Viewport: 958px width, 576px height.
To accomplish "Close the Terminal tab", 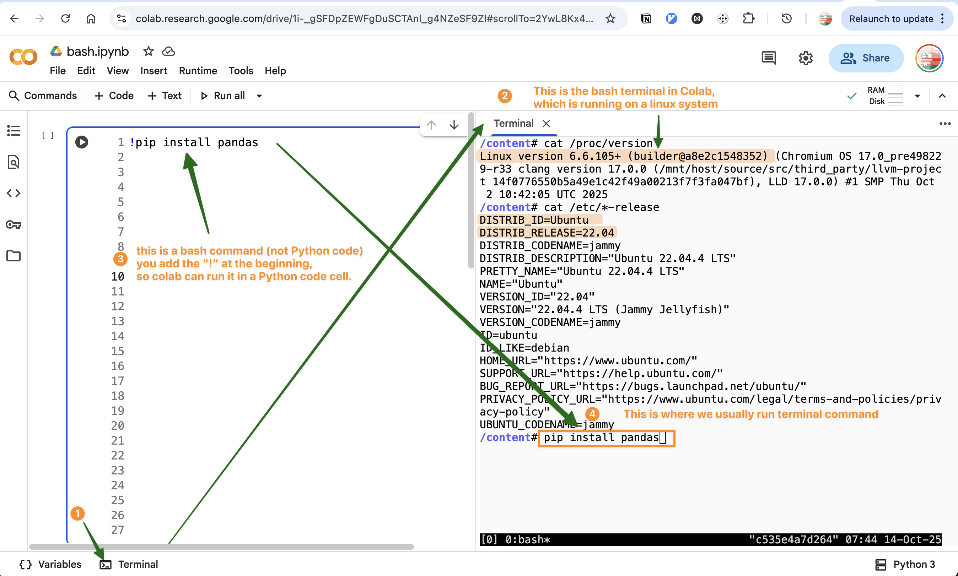I will (x=547, y=124).
